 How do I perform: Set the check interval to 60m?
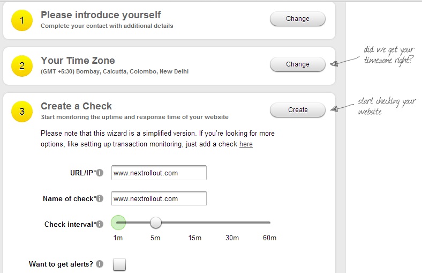coord(269,223)
